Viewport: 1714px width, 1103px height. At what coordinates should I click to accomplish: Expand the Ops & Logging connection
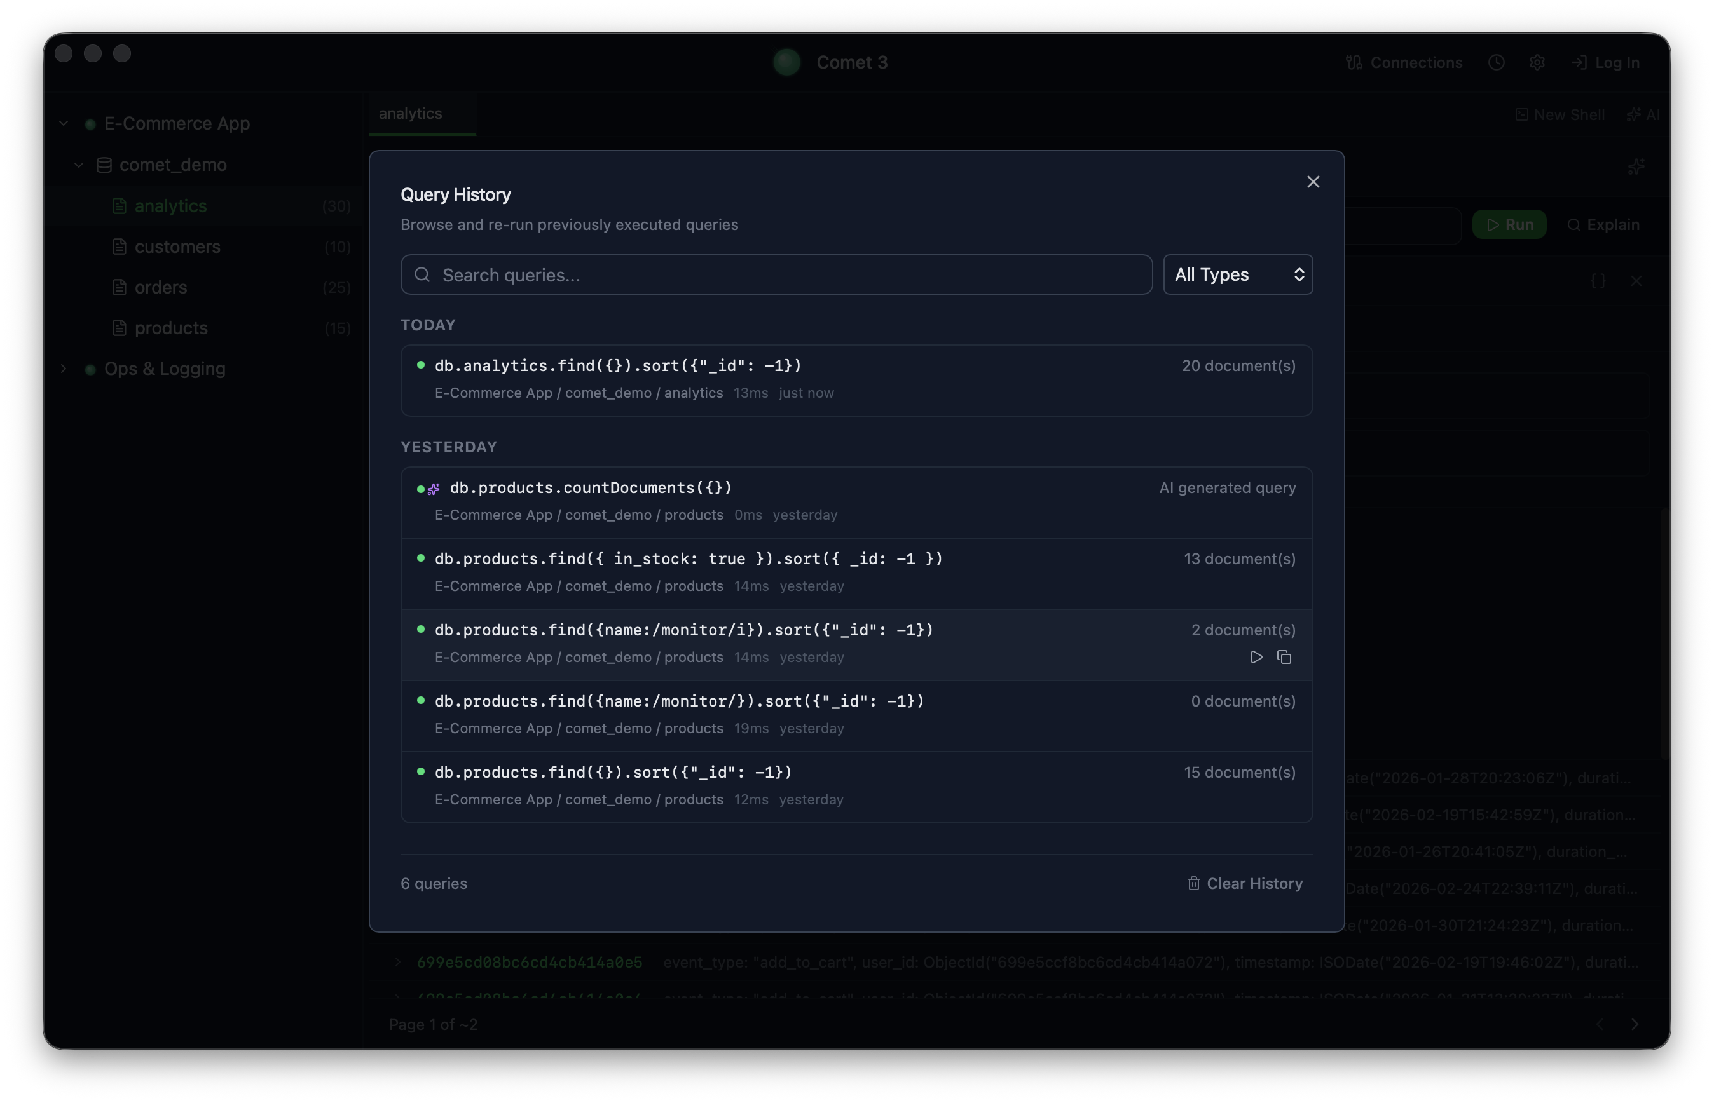point(63,368)
